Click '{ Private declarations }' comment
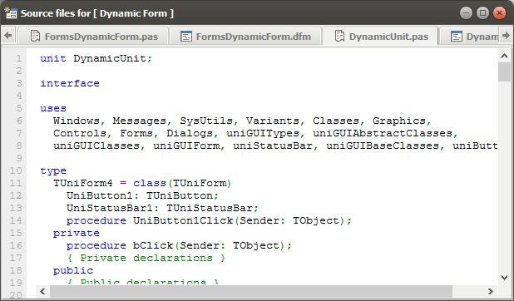The image size is (514, 301). point(146,258)
